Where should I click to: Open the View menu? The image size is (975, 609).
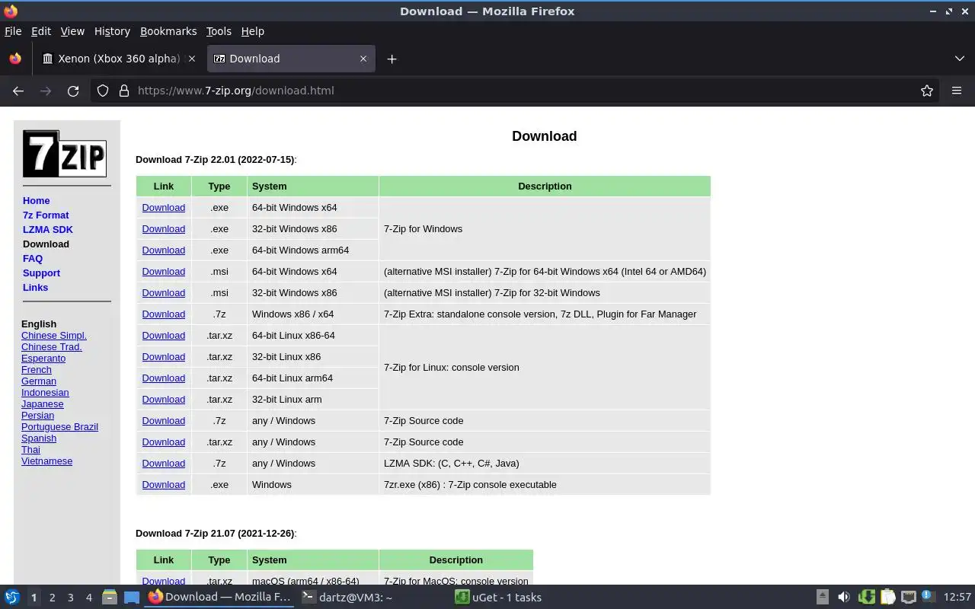pos(72,31)
